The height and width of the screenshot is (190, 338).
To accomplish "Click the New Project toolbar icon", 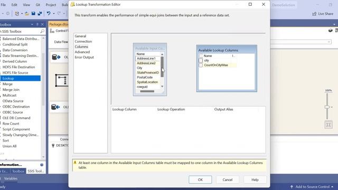I will 17,14.
